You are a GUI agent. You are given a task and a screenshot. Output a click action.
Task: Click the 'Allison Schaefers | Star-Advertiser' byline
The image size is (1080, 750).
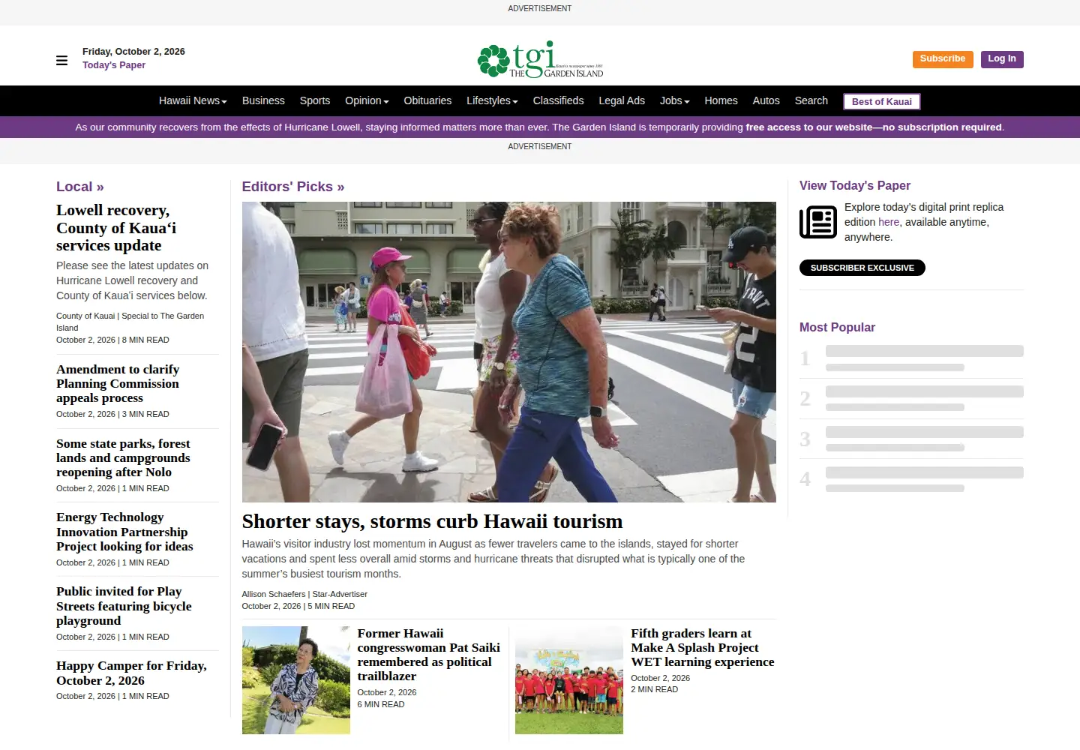pos(304,594)
